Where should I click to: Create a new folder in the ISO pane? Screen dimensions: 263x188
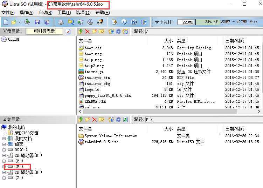(95, 31)
